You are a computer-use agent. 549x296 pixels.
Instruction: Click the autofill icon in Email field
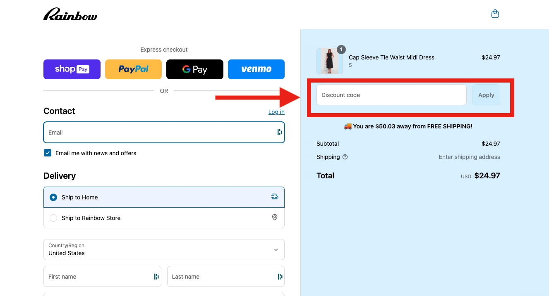280,132
